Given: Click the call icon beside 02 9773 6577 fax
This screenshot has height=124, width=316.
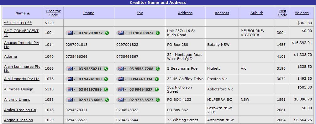Looking at the screenshot, I should click(158, 100).
